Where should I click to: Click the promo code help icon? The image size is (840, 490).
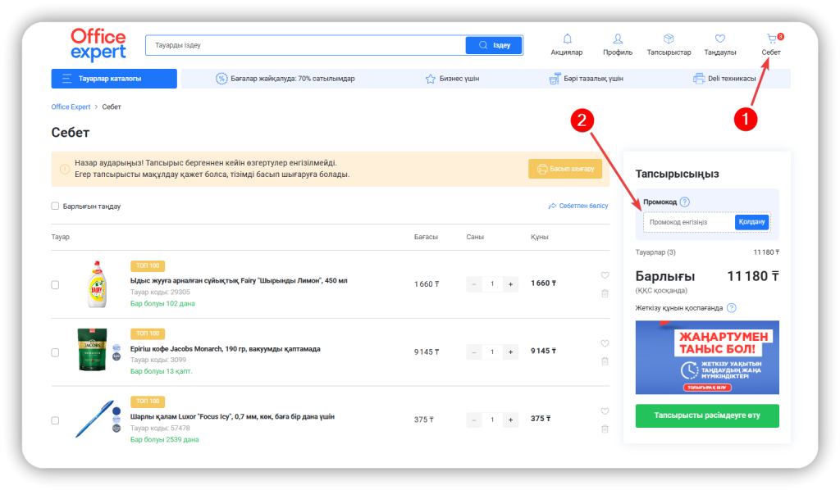tap(685, 202)
